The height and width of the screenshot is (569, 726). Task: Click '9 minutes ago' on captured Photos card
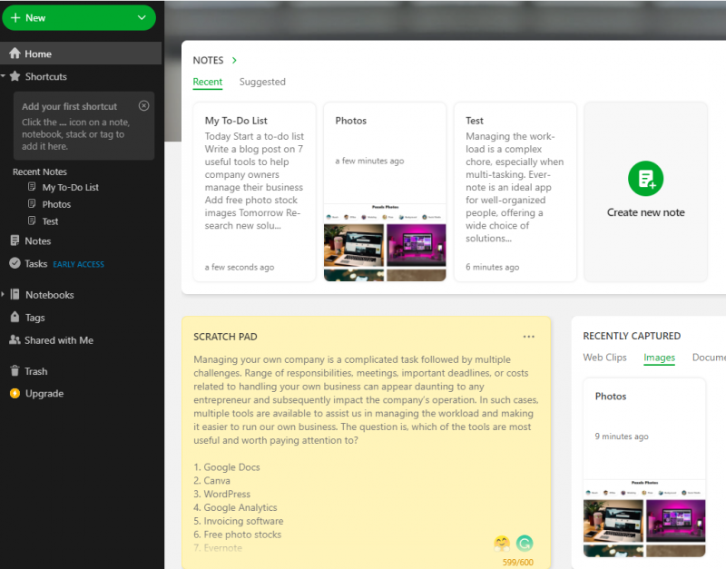click(x=622, y=437)
